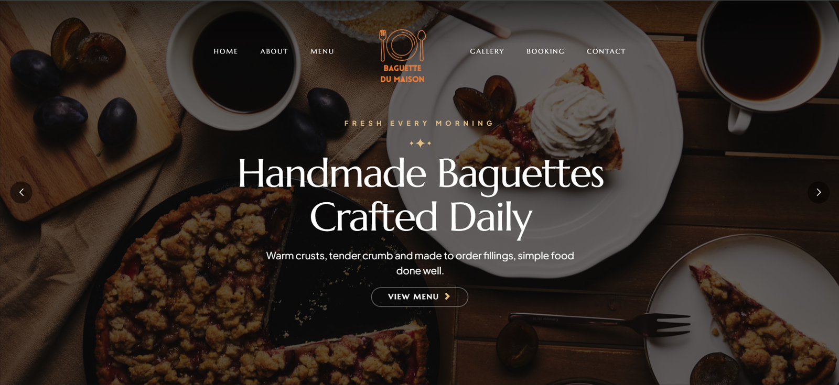Viewport: 839px width, 385px height.
Task: Click the Baguette Du Maison logo text
Action: 402,73
